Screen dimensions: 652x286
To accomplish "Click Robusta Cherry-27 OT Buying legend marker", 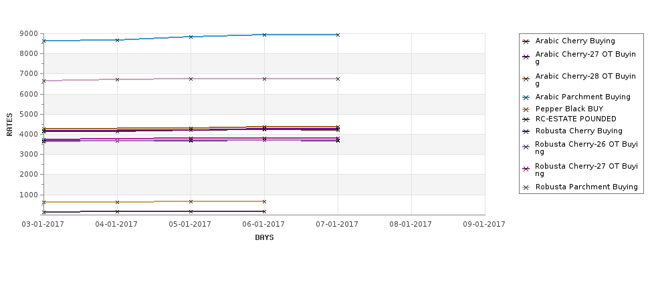I will [526, 169].
